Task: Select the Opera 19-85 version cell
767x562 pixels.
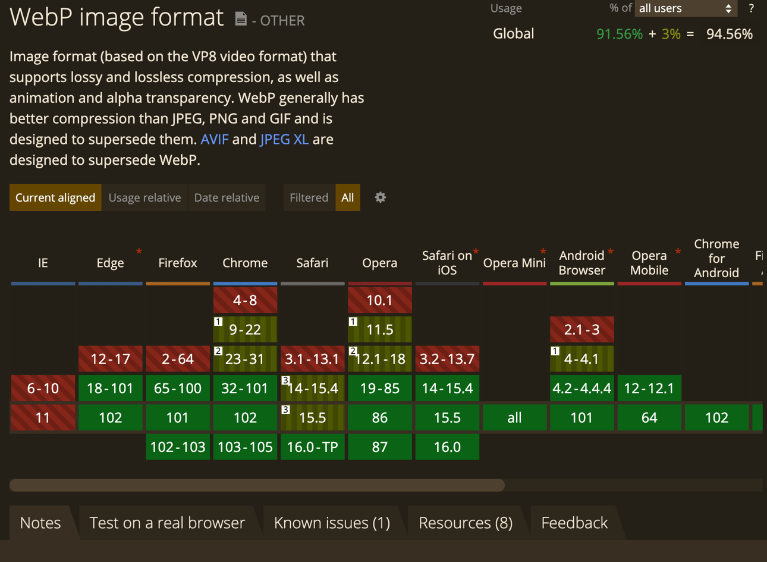Action: point(380,388)
